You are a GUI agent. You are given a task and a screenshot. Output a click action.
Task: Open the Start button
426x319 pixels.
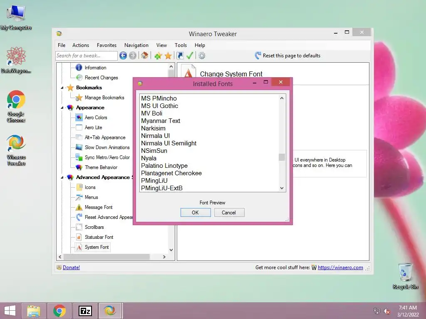[10, 311]
